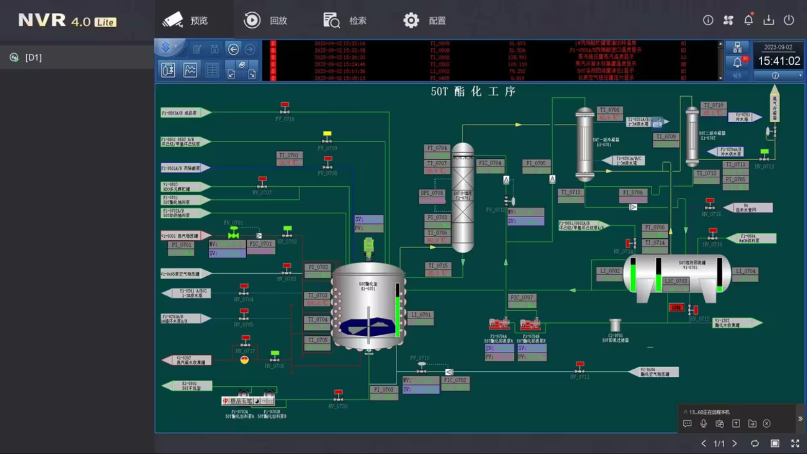Toggle the auto-cycle loop icon in bottom bar
The image size is (807, 454).
[755, 444]
